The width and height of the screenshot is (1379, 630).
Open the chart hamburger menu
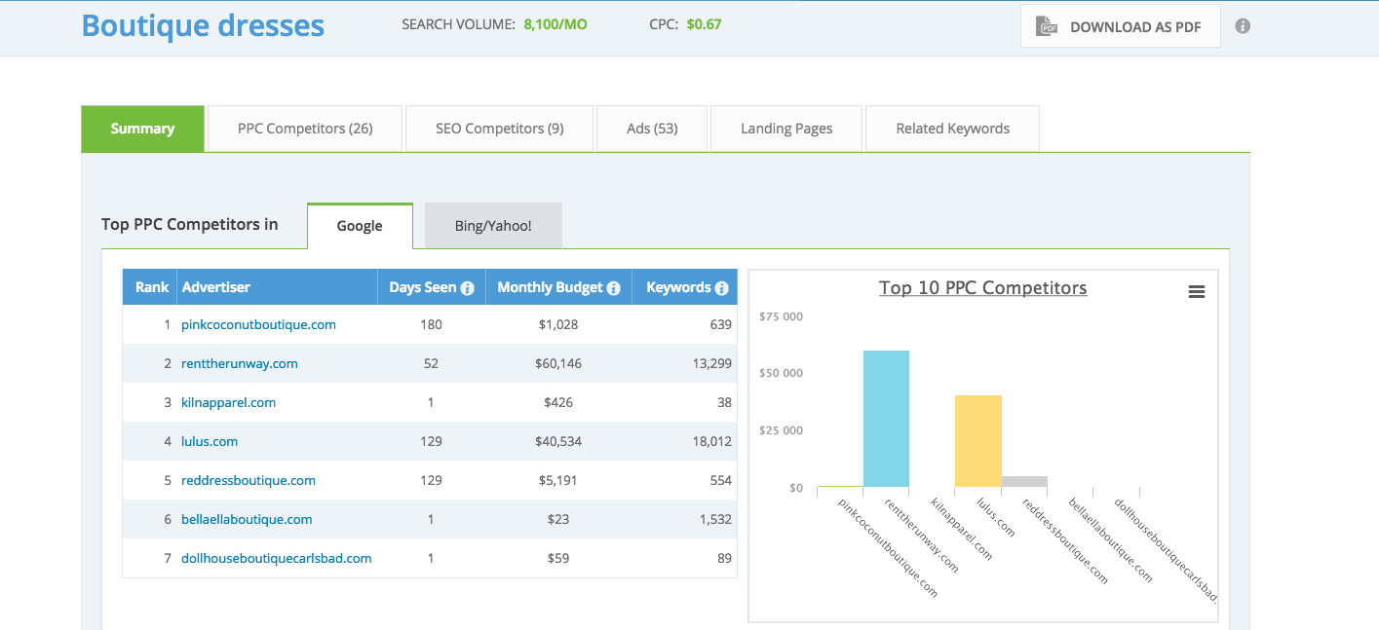[x=1197, y=292]
